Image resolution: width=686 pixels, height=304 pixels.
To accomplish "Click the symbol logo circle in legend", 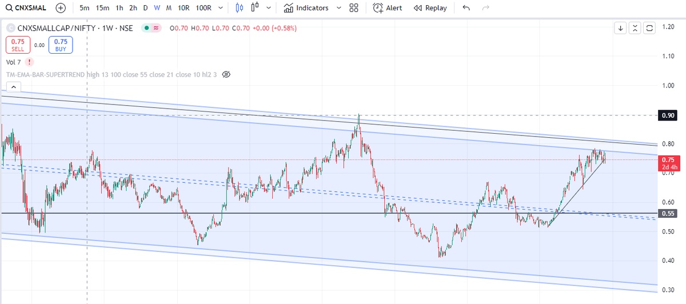I will (x=10, y=27).
